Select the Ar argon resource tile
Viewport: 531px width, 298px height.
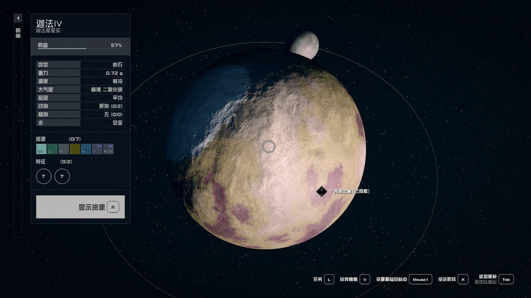pyautogui.click(x=86, y=149)
